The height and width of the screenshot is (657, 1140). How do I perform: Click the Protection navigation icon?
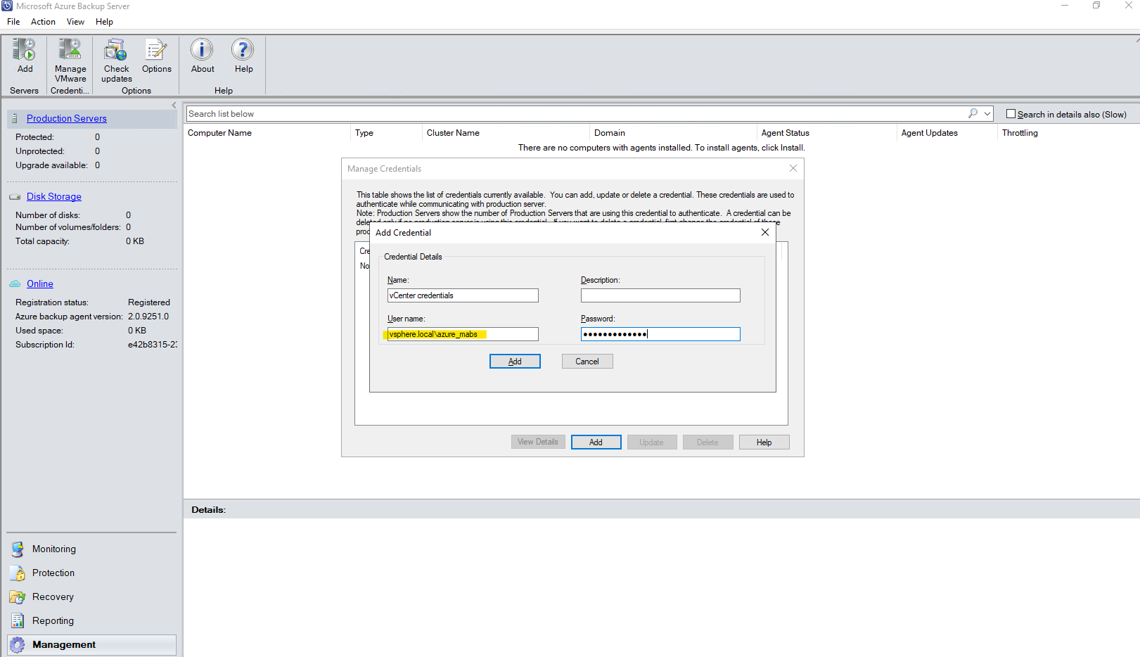(18, 573)
